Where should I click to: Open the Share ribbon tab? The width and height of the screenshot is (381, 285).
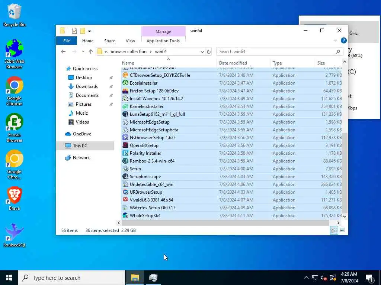coord(110,41)
